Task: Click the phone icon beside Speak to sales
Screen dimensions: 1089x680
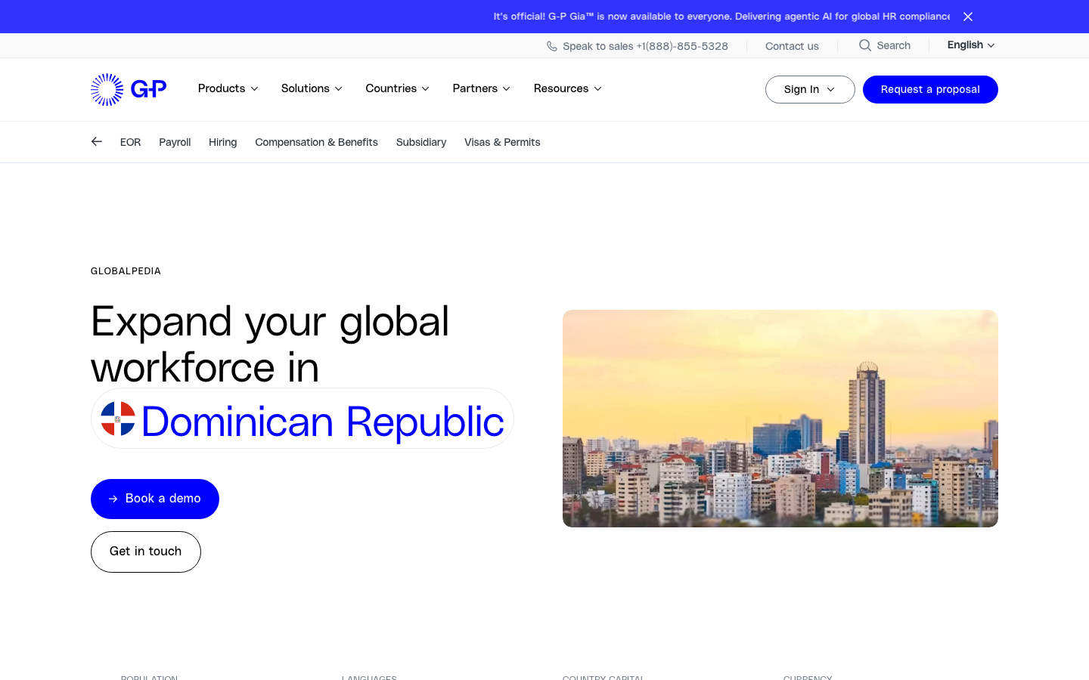Action: pos(552,46)
